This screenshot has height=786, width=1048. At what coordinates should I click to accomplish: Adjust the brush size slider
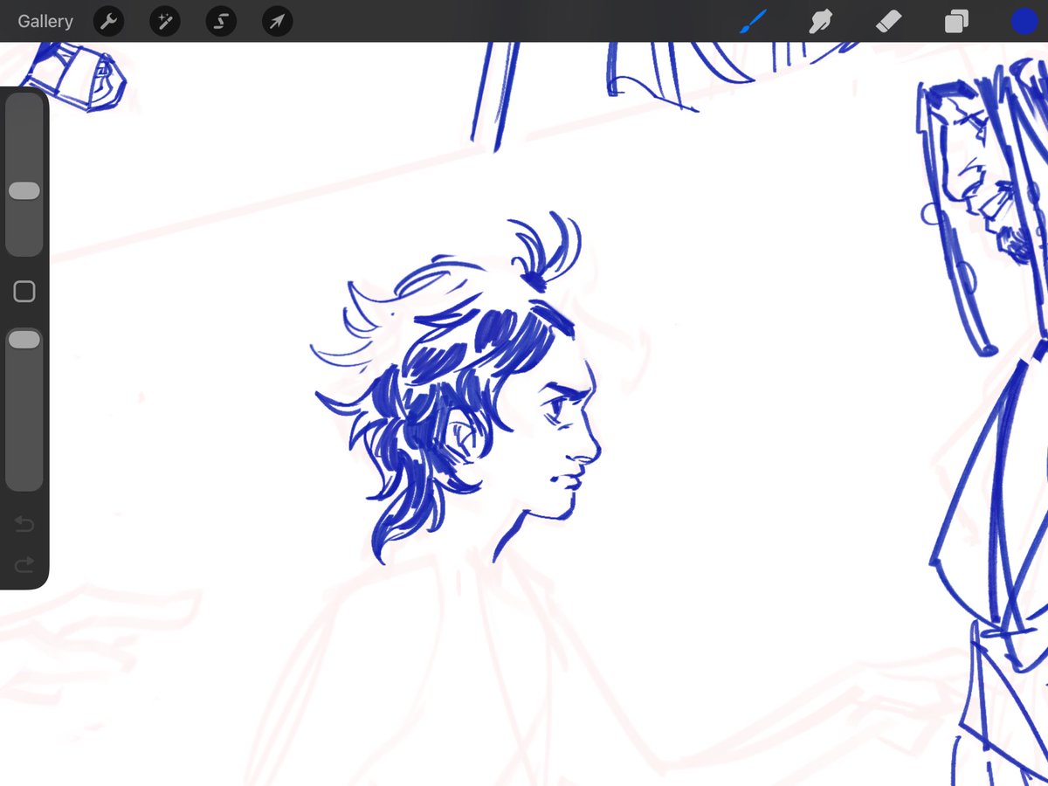(24, 190)
